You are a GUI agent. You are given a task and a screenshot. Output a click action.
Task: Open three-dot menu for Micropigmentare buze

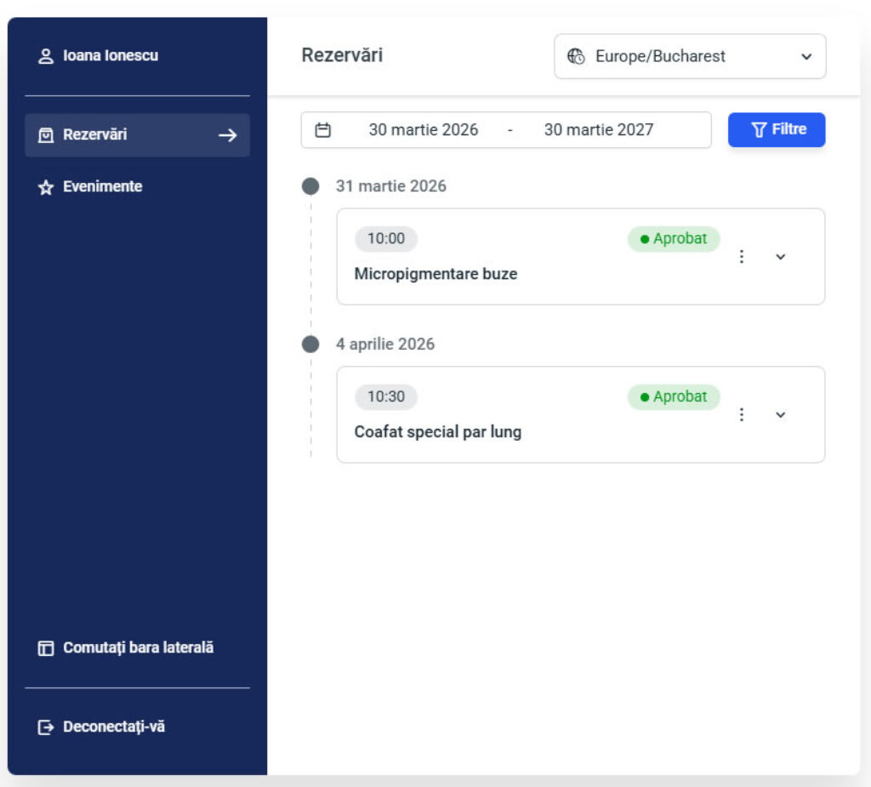(742, 257)
